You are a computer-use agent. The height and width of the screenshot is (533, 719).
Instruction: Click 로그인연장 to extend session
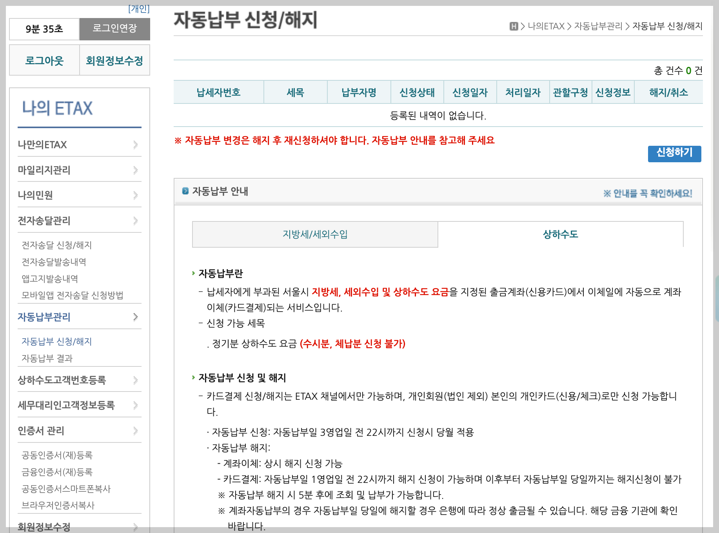coord(114,29)
